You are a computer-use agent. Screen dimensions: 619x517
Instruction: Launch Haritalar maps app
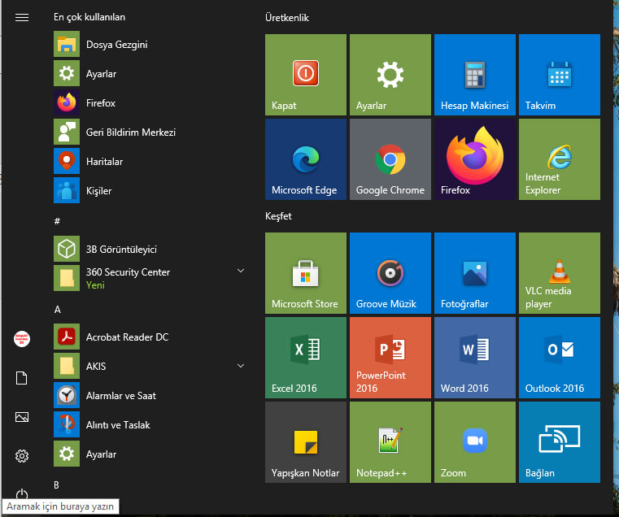coord(150,161)
